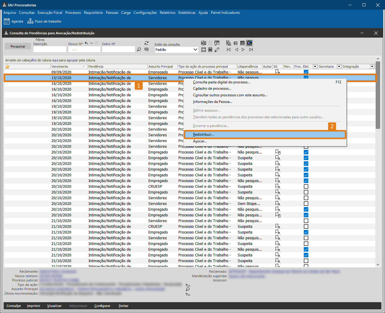
Task: Expand the Proc. Elet. column filter arrow
Action: coord(315,67)
